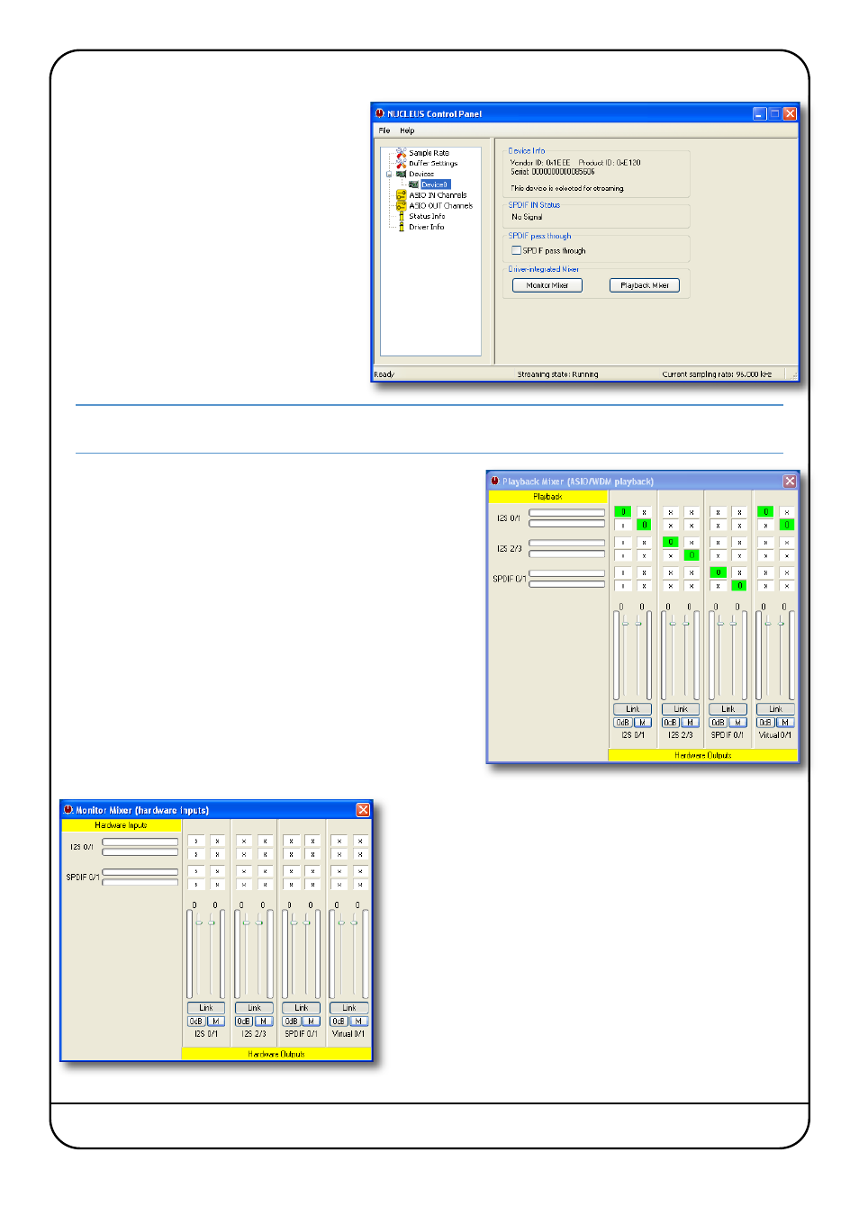Collapse the Devices tree node
Viewport: 859px width, 1215px height.
389,174
